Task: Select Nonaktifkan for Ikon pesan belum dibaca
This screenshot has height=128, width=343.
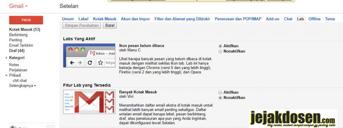Action: (x=220, y=51)
